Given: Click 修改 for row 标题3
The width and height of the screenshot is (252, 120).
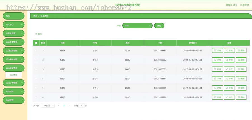Looking at the screenshot, I should 229,69.
